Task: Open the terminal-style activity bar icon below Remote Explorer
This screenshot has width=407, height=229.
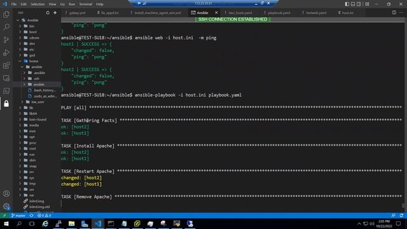Action: tap(6, 90)
